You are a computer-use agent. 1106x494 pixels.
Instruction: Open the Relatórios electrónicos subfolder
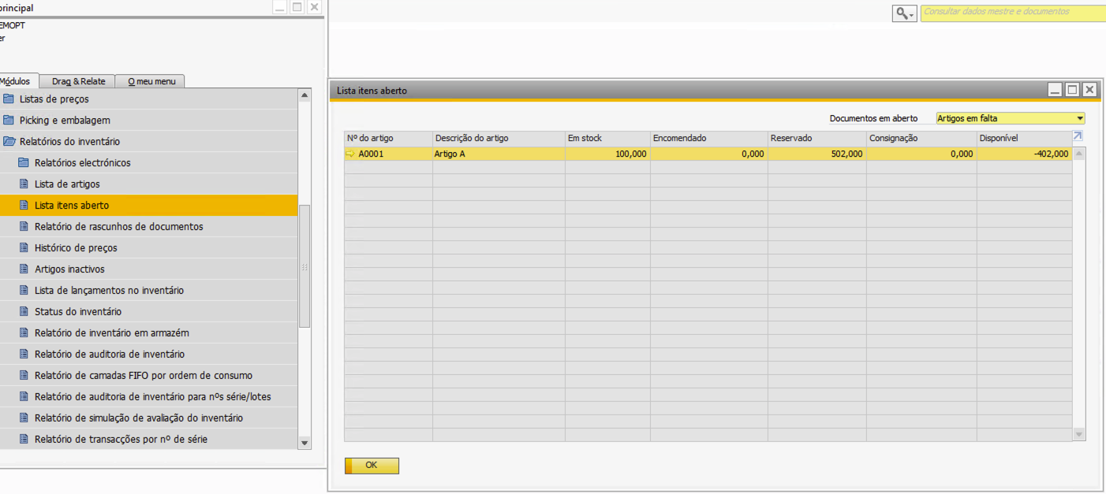(x=82, y=163)
